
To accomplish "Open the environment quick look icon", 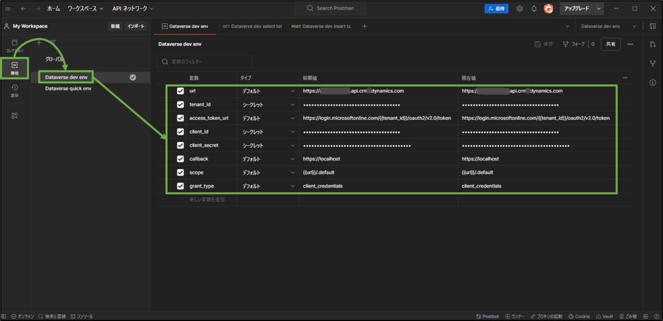I will point(653,26).
